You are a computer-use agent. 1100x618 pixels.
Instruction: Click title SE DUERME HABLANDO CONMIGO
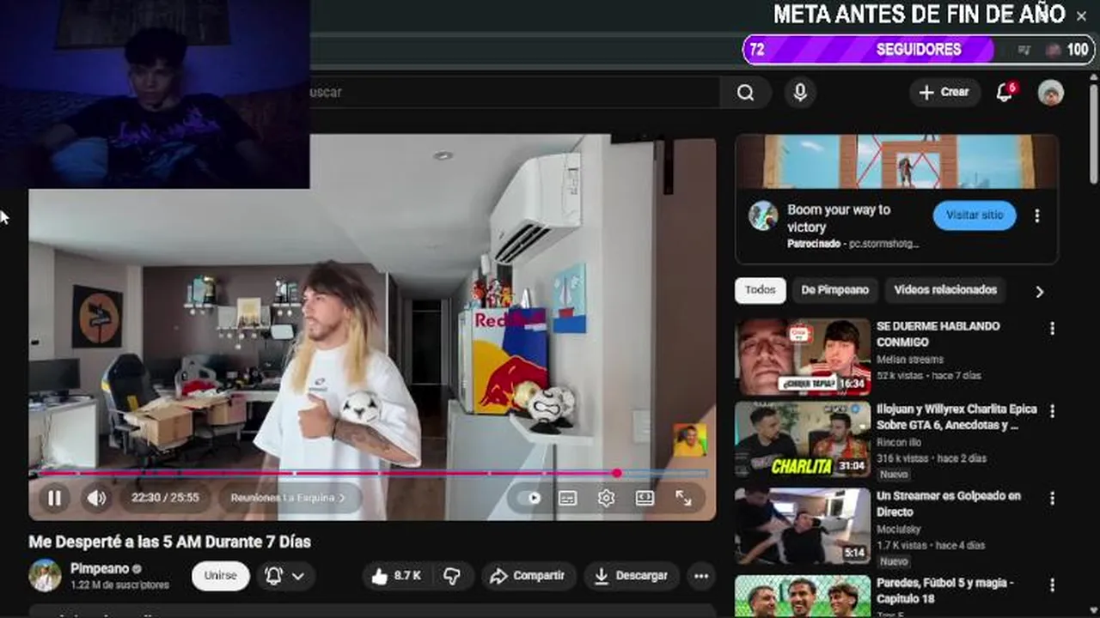pos(938,334)
